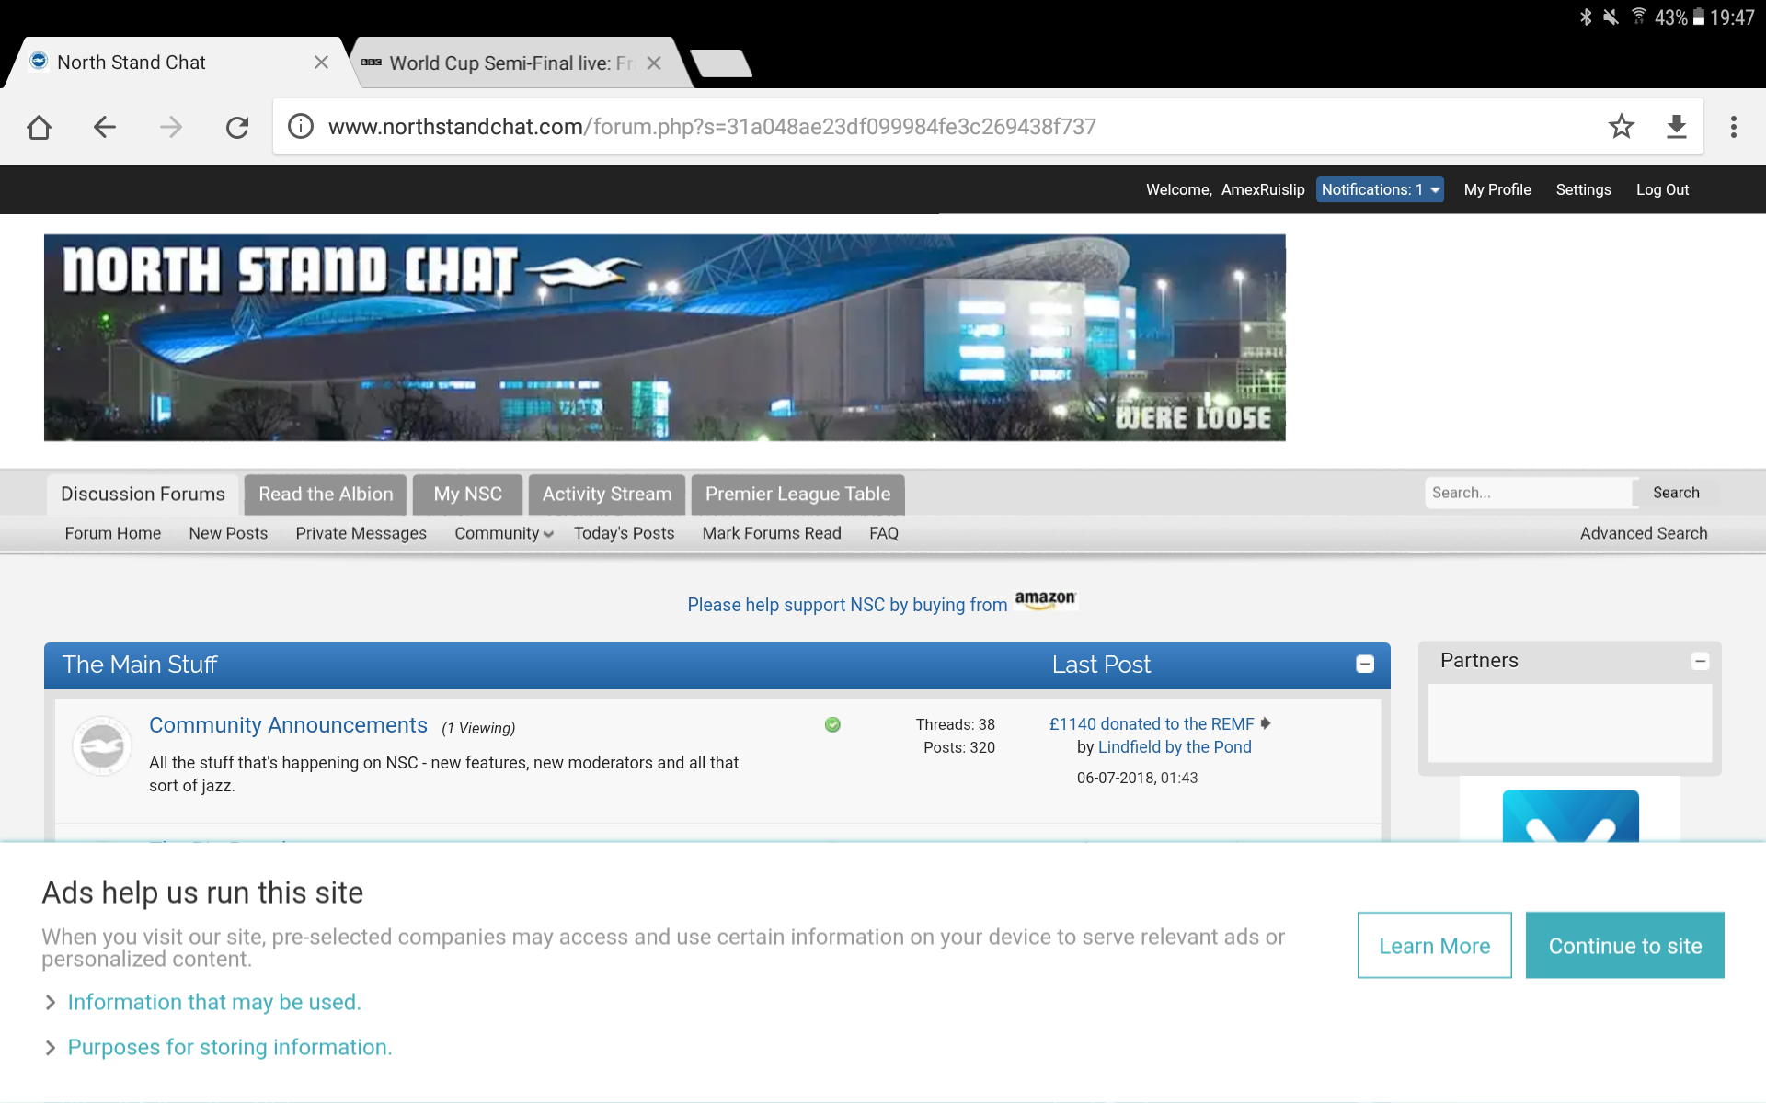Tap the Bluetooth status icon
The width and height of the screenshot is (1766, 1103).
[1586, 17]
